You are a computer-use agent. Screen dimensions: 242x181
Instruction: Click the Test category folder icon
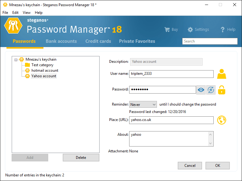tap(27, 65)
